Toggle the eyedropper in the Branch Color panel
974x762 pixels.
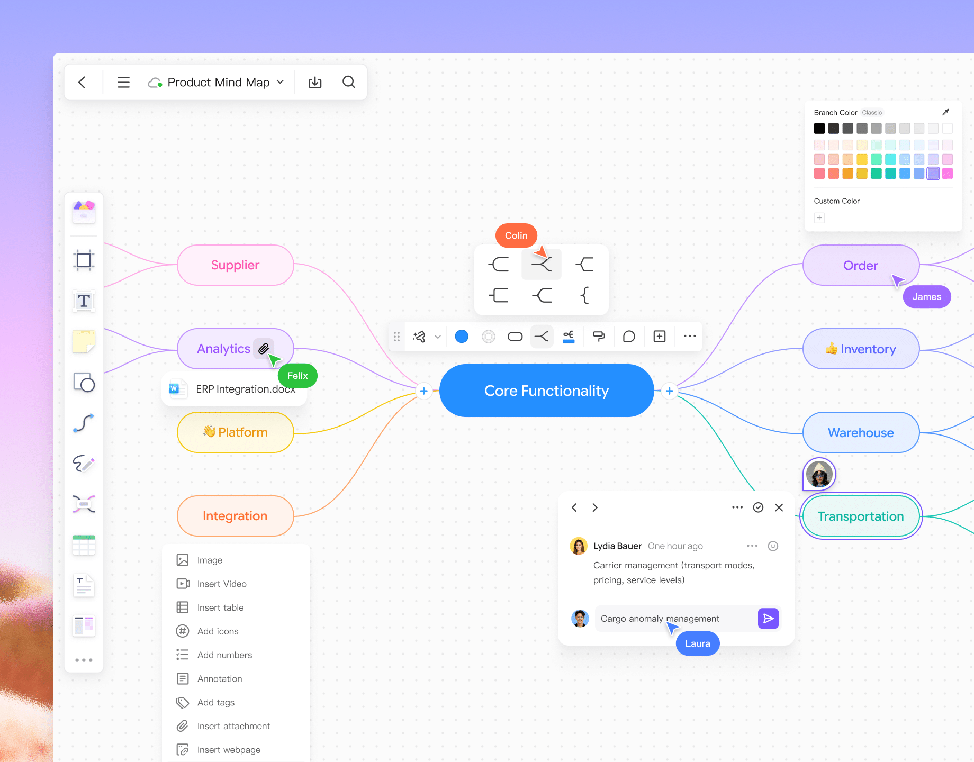[946, 112]
